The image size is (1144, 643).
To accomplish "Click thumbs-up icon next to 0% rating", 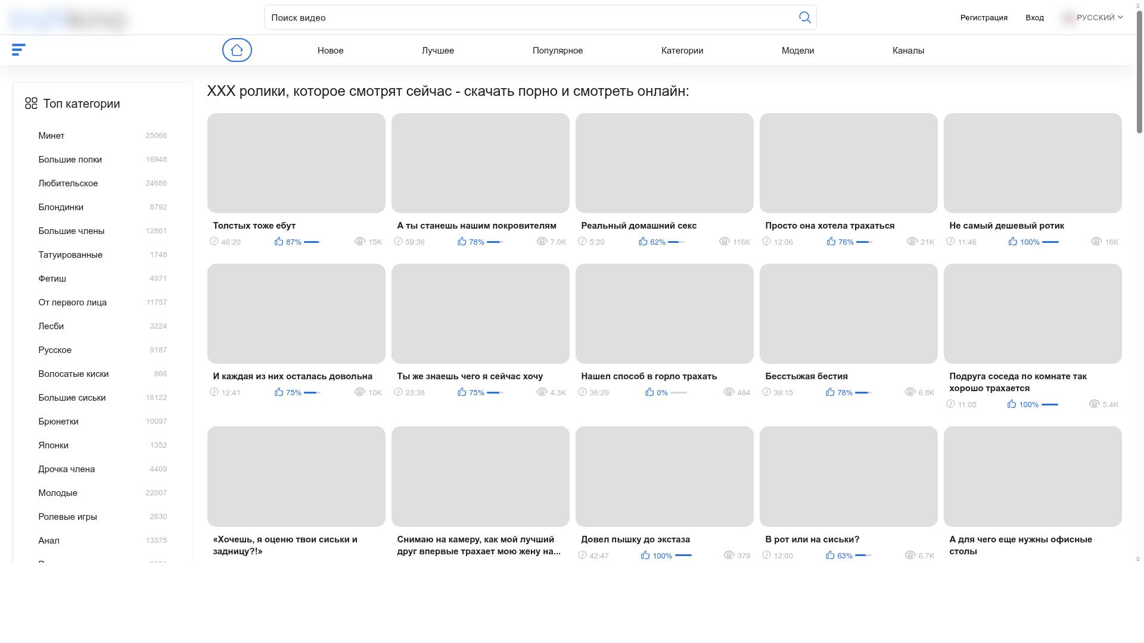I will pyautogui.click(x=649, y=392).
